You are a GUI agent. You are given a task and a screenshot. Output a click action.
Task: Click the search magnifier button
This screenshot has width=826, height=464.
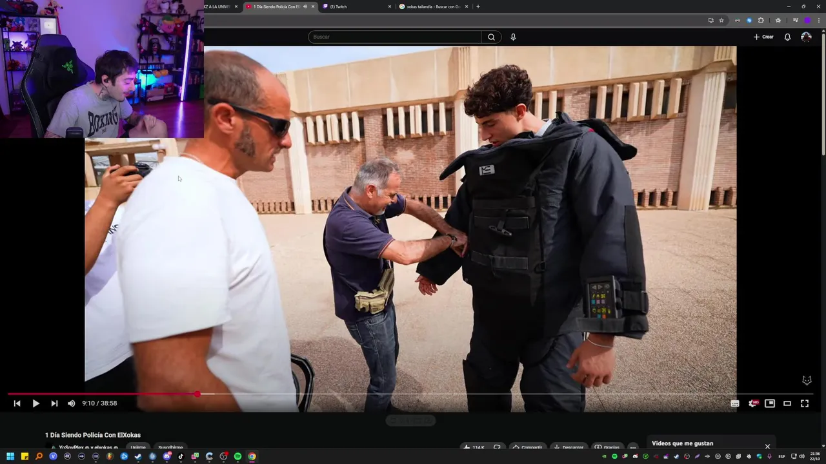coord(491,37)
